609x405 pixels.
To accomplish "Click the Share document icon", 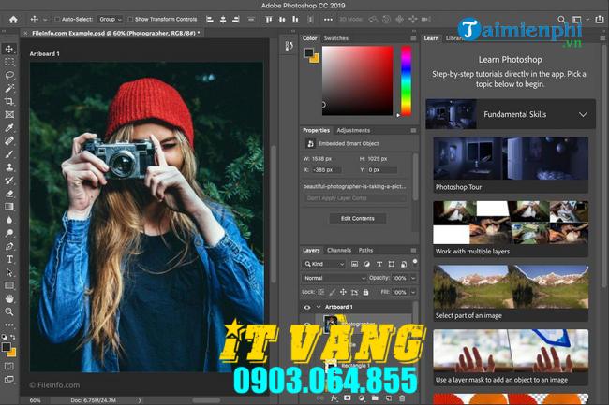I will (600, 20).
